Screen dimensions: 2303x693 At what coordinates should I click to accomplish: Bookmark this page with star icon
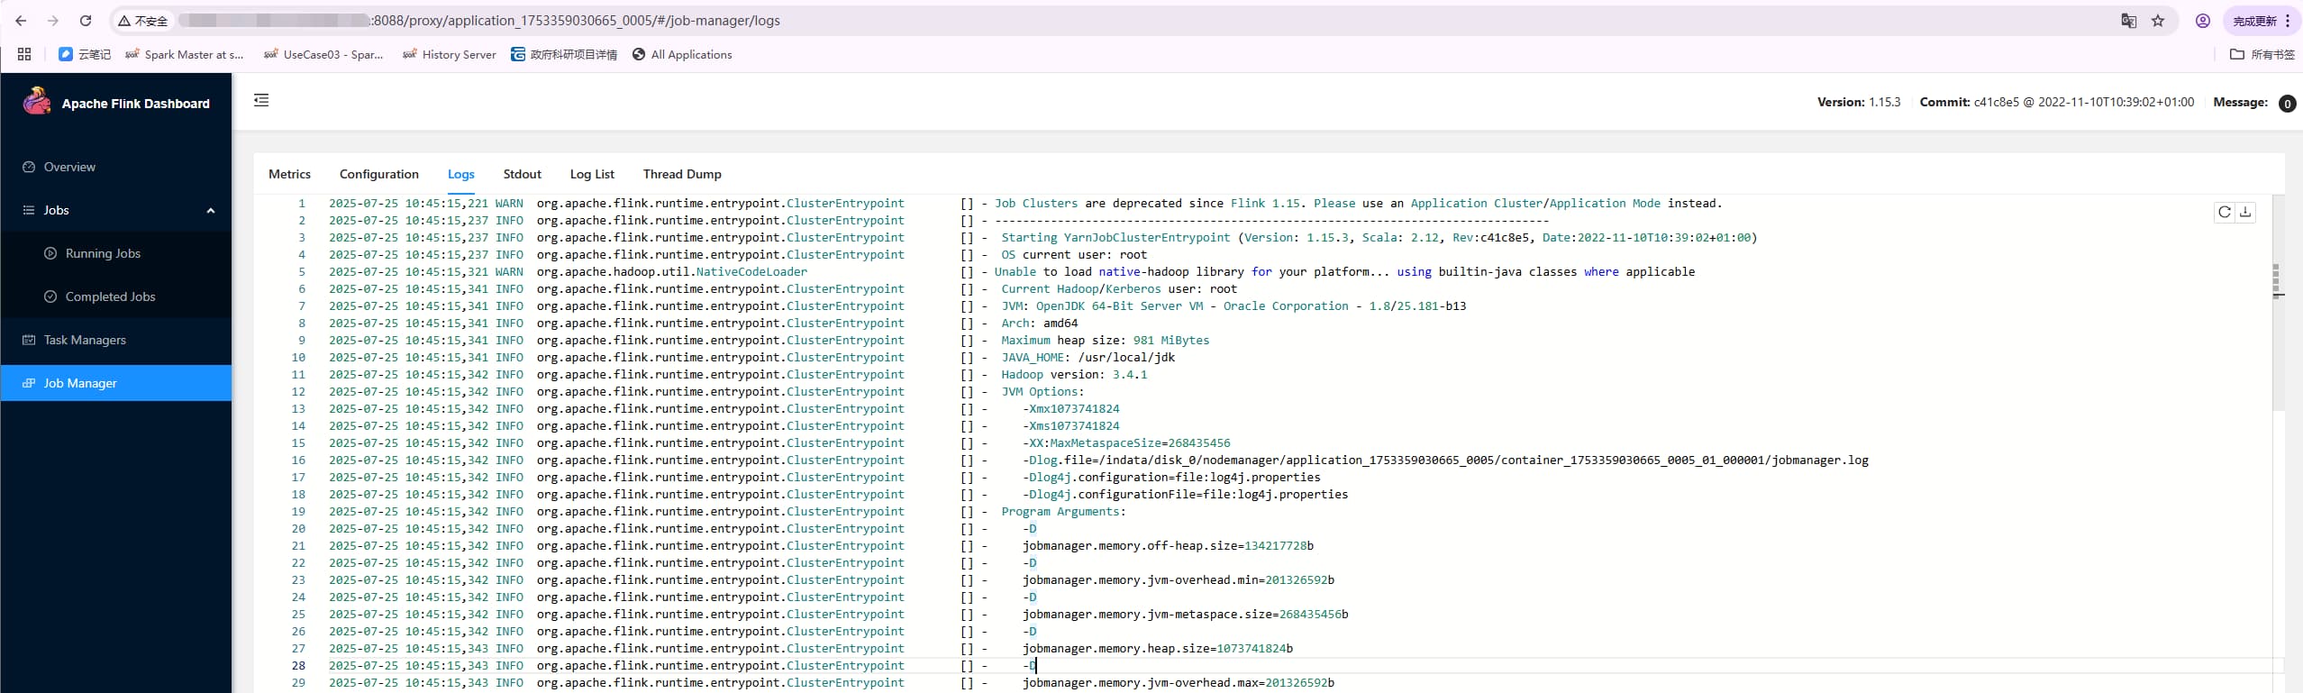pyautogui.click(x=2158, y=21)
